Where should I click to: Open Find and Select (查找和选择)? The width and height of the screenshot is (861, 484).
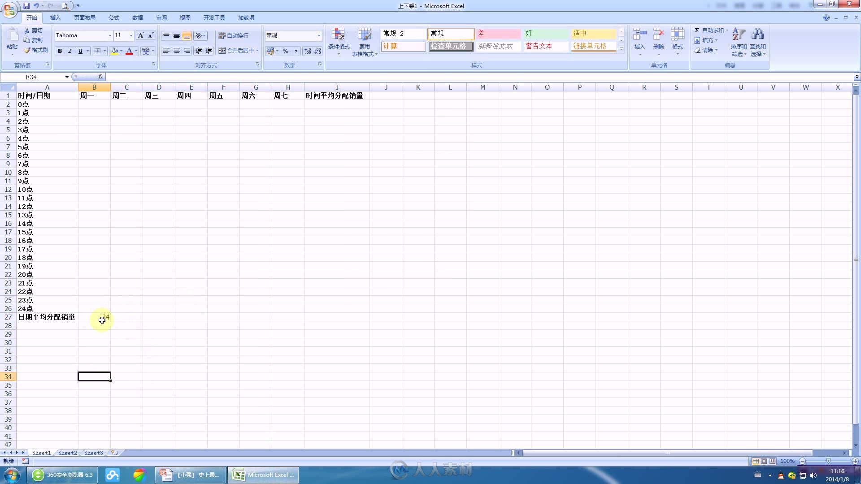point(757,42)
